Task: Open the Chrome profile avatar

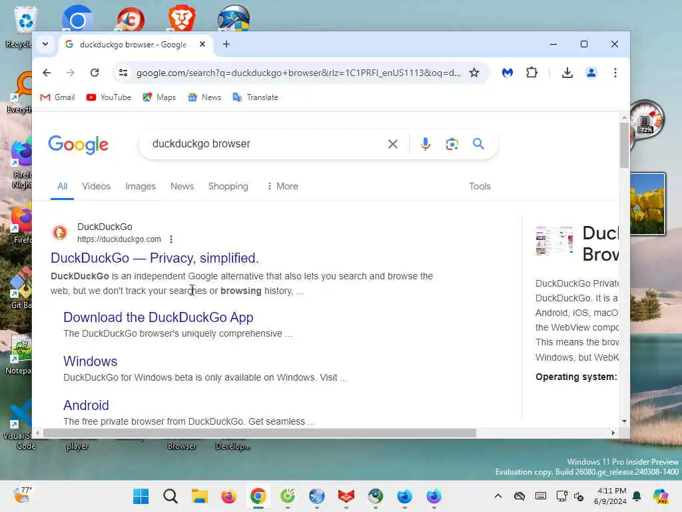Action: tap(591, 73)
